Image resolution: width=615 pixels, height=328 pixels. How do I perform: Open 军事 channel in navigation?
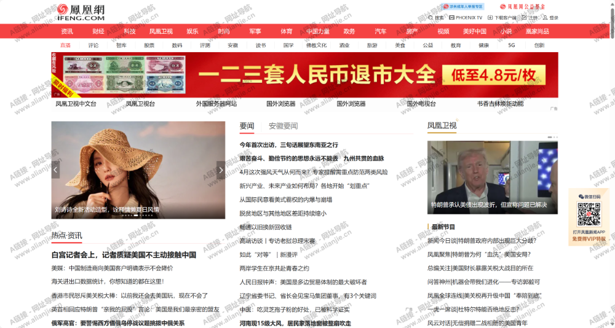coord(255,31)
